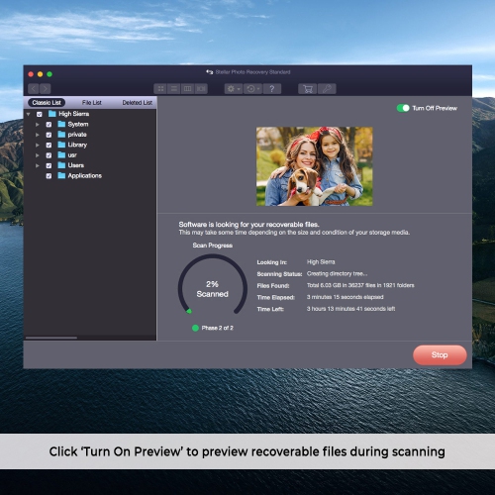Uncheck the Users folder checkbox
The image size is (495, 495).
pyautogui.click(x=49, y=165)
